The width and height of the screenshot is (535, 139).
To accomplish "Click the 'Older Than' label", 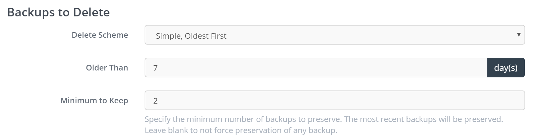I will [107, 68].
